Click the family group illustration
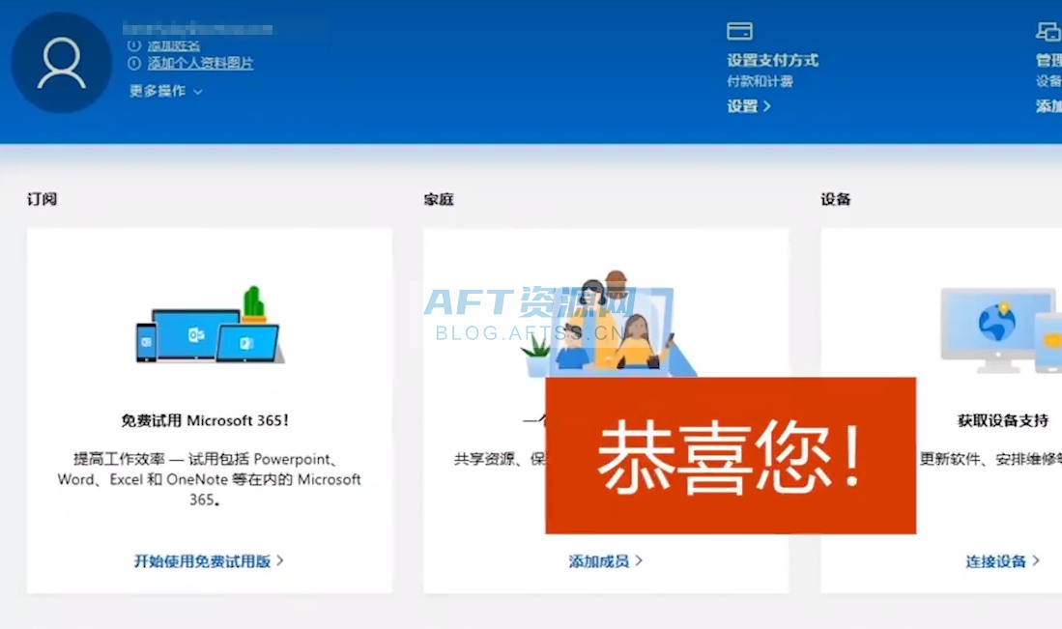 606,324
